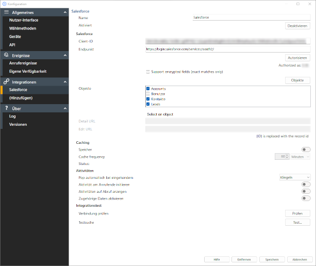
Task: Select Anrufereignisse in sidebar
Action: 23,63
